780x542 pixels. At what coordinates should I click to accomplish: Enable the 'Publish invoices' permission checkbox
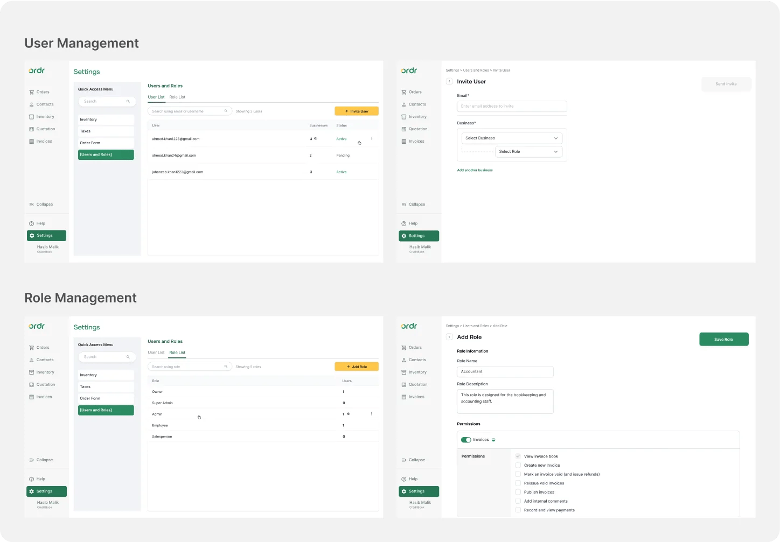518,492
